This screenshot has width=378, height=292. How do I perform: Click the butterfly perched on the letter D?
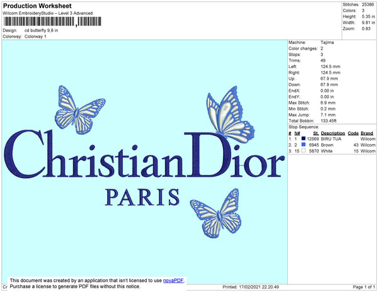pos(230,115)
